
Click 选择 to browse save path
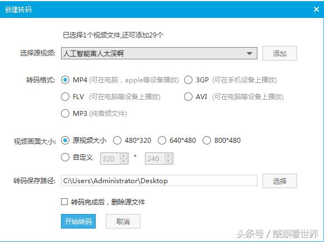click(280, 181)
